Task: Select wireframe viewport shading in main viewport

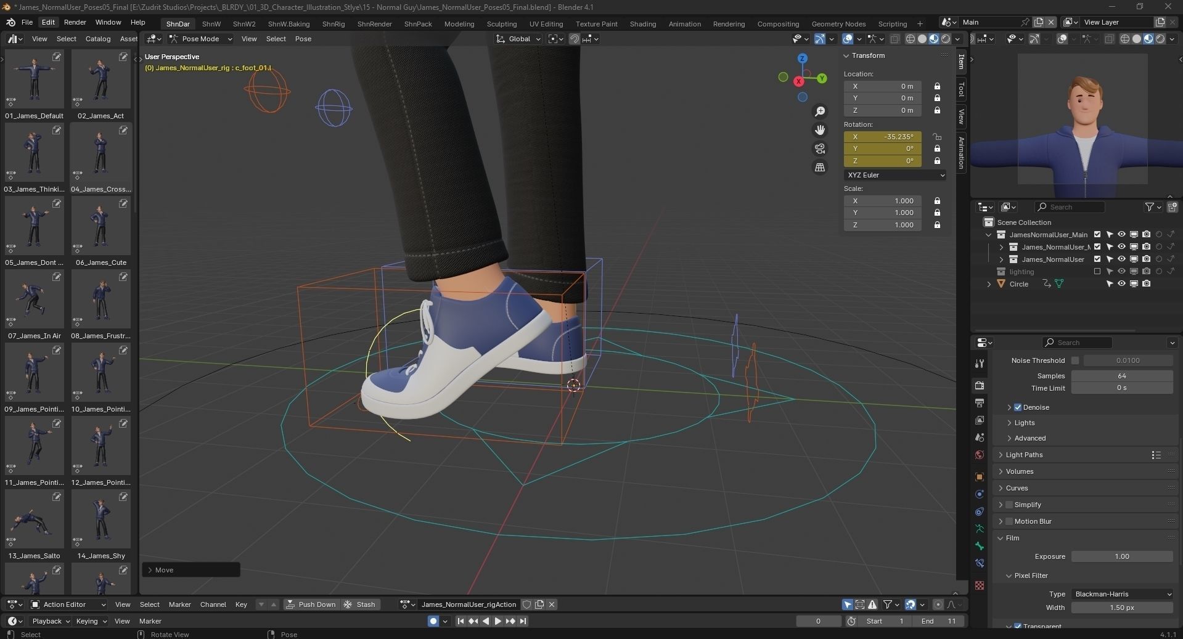Action: pos(911,39)
